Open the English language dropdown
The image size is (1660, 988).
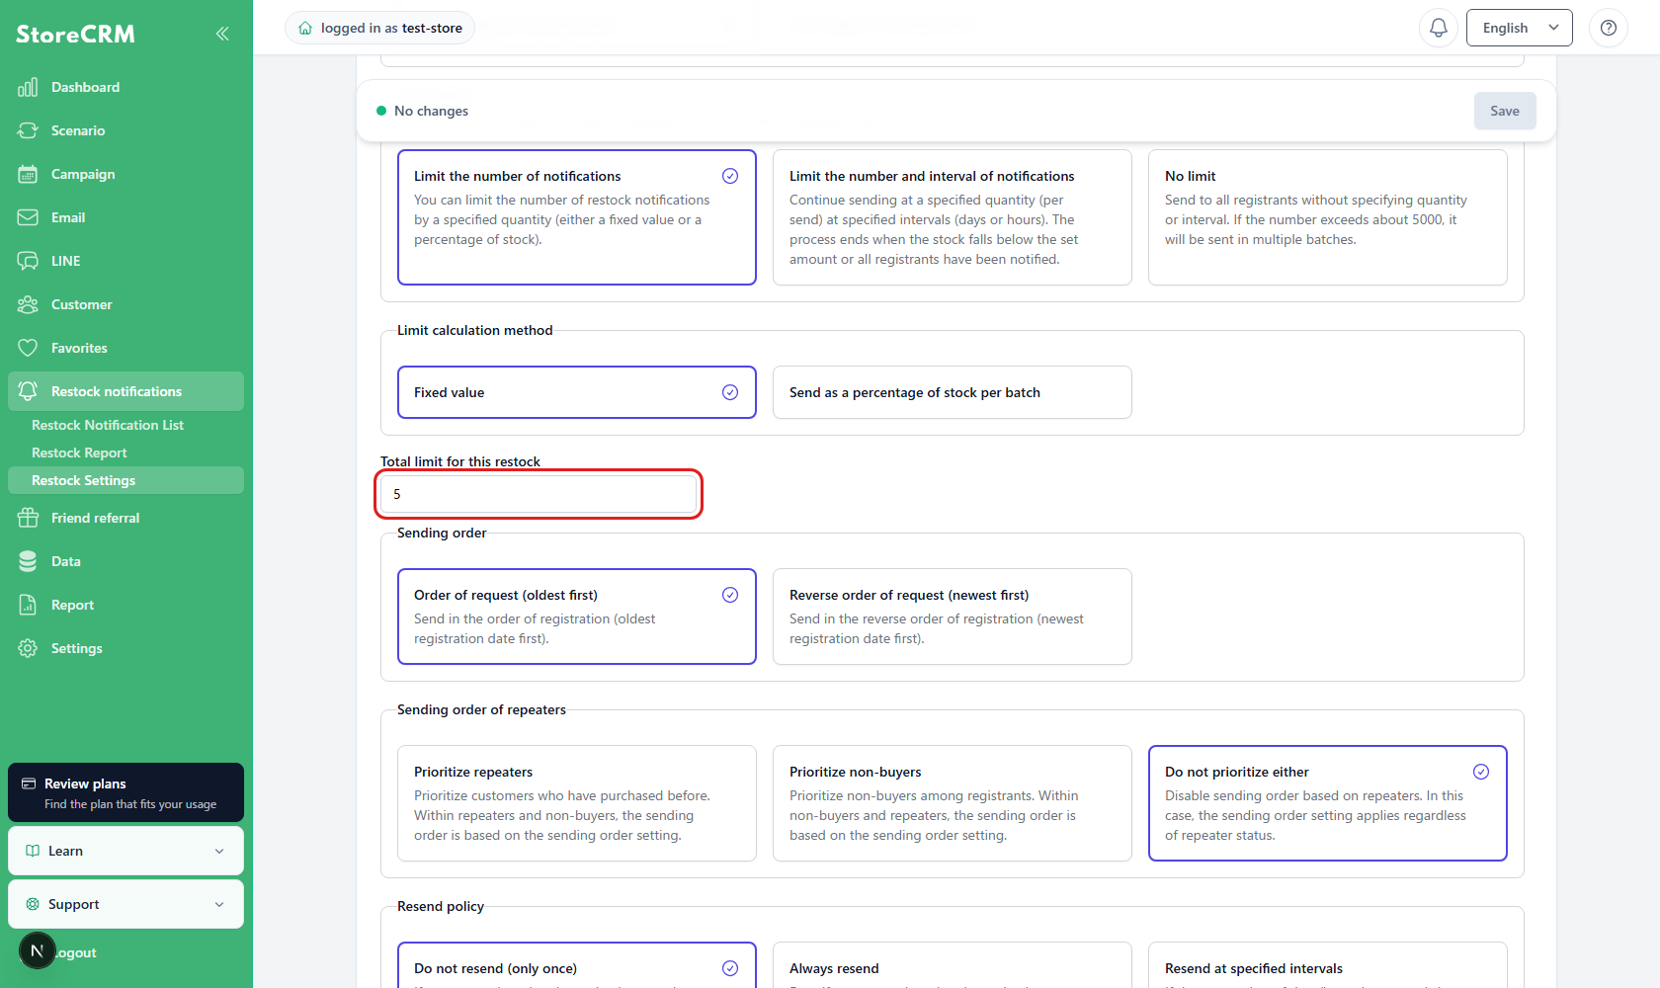click(x=1520, y=28)
